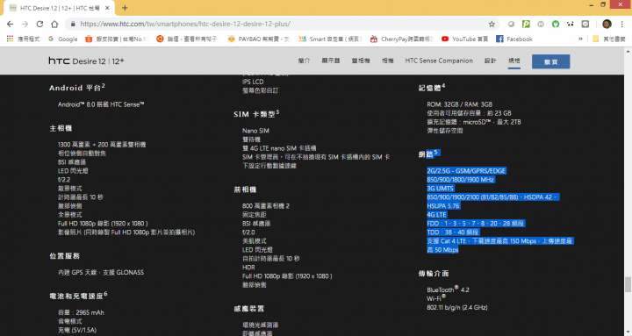This screenshot has width=632, height=336.
Task: Open the YouTube 首頁 bookmark
Action: [464, 39]
